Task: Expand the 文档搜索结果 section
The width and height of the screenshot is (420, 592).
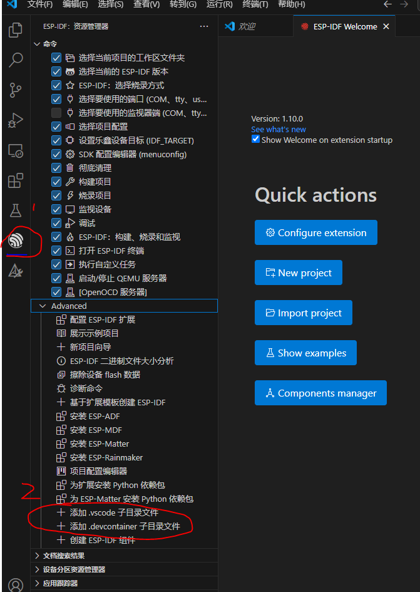Action: [x=36, y=556]
